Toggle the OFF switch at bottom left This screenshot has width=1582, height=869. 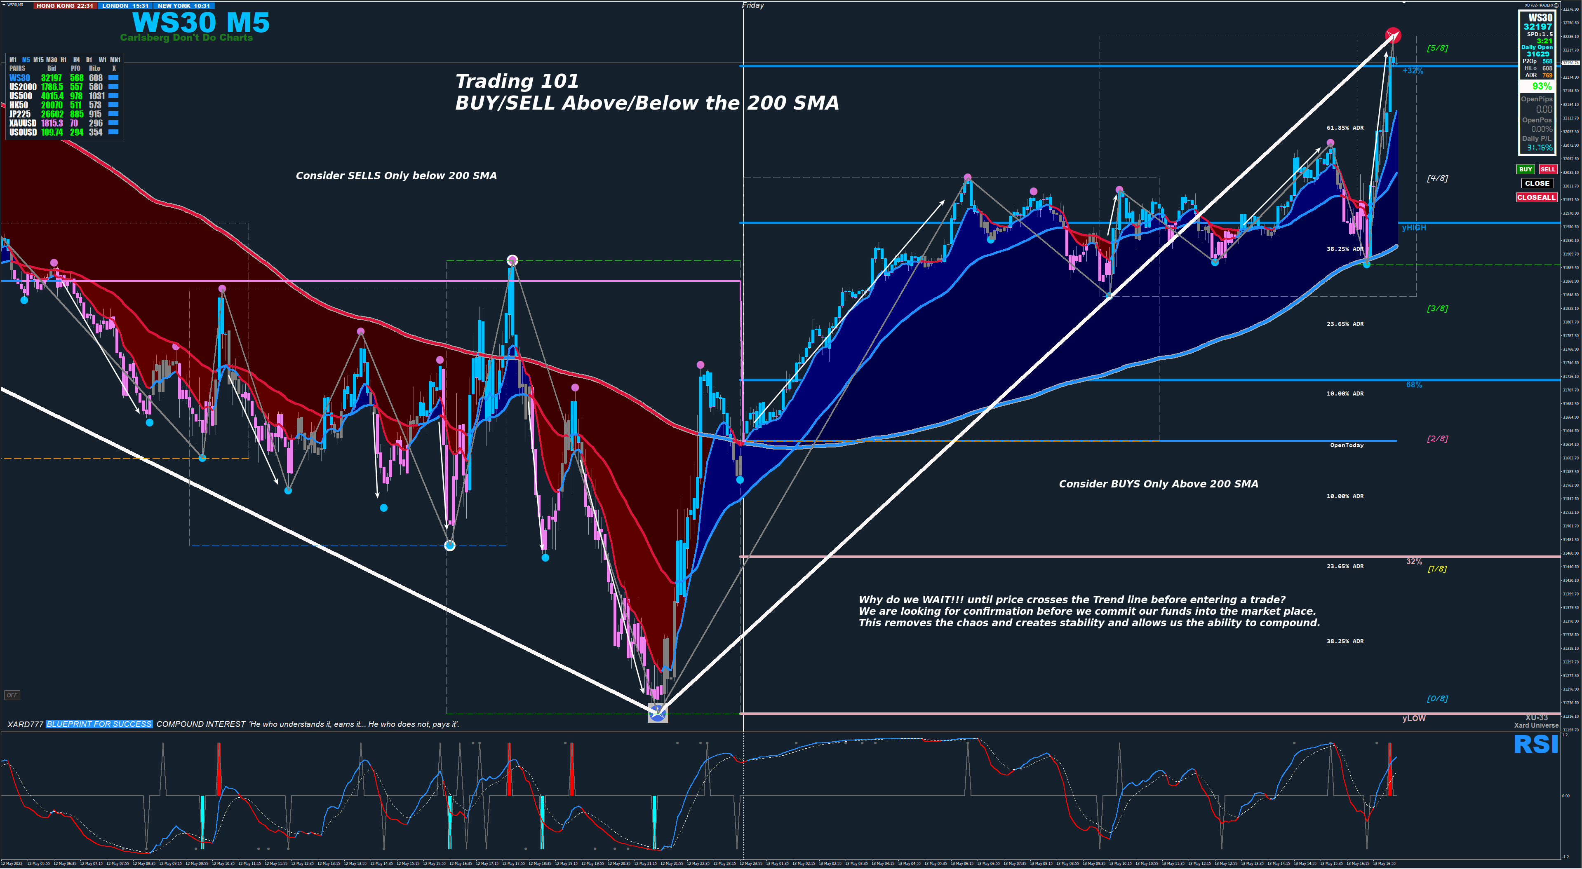pos(12,695)
